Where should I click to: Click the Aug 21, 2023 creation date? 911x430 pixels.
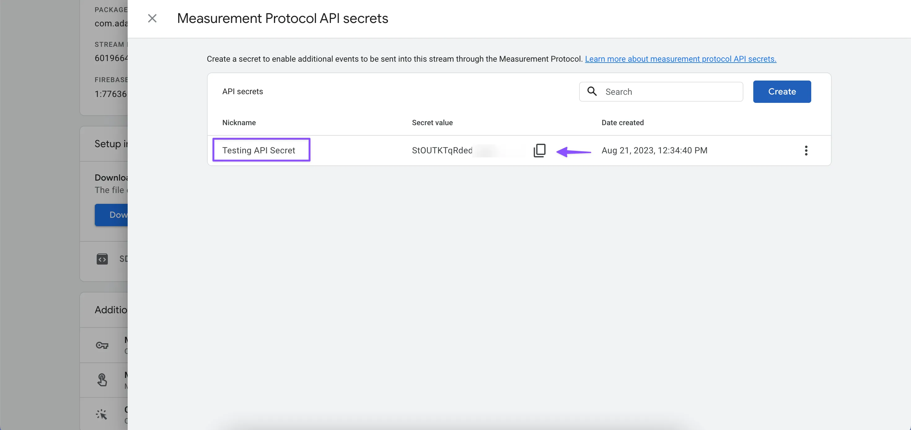click(654, 151)
